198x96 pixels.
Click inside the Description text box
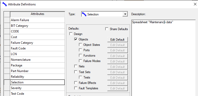pos(163,58)
